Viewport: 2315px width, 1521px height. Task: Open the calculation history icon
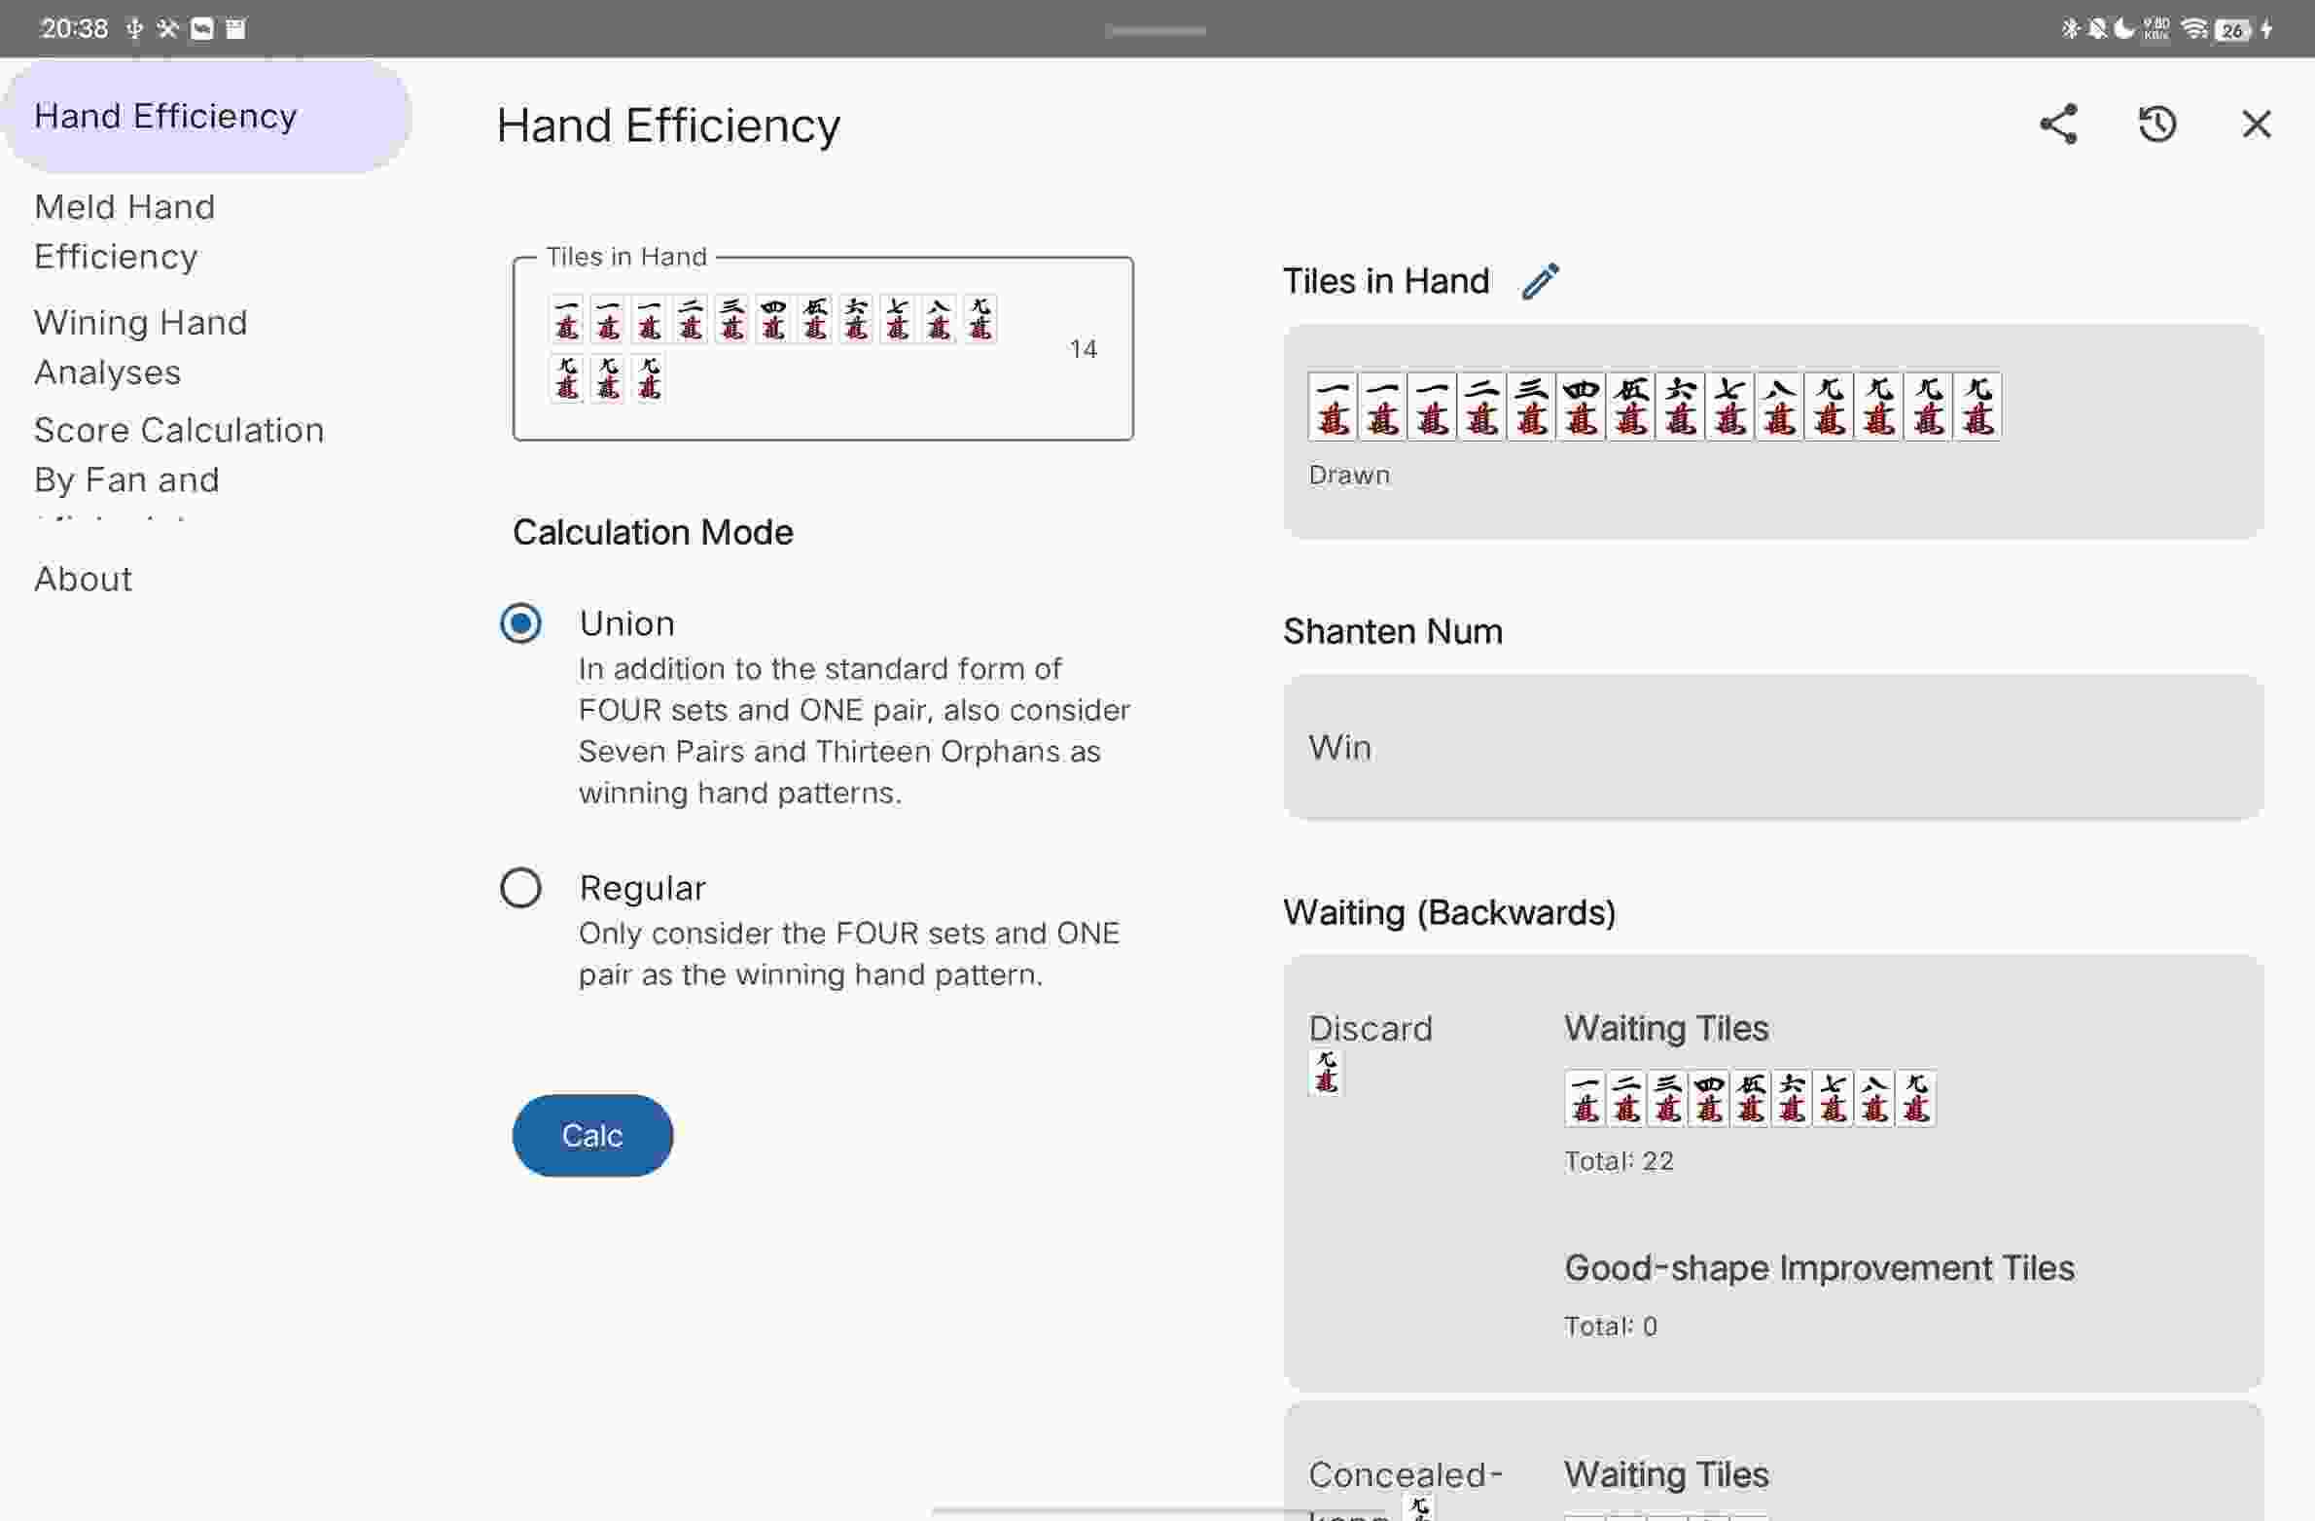(2156, 124)
